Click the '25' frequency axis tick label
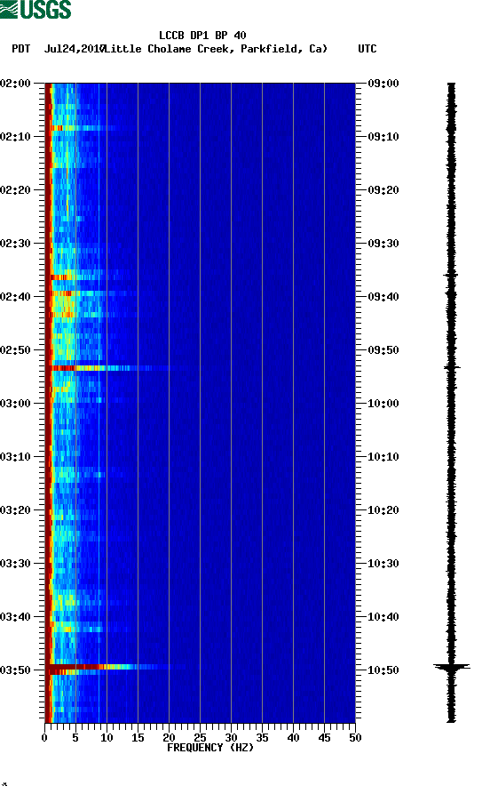The height and width of the screenshot is (794, 490). [x=200, y=738]
